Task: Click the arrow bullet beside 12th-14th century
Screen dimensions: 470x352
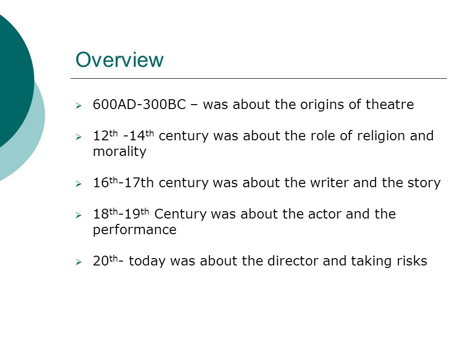Action: click(x=78, y=137)
